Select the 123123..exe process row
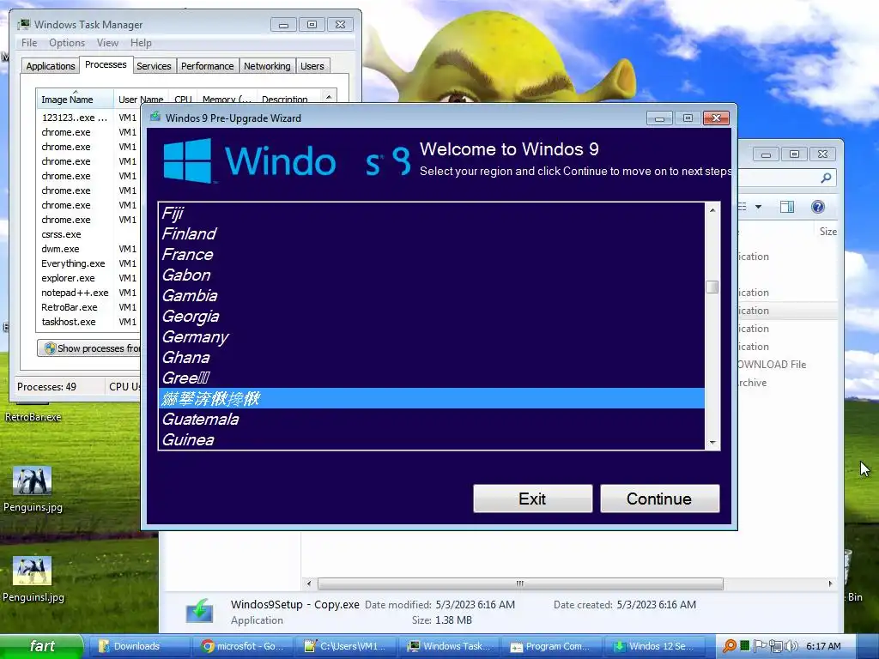Image resolution: width=879 pixels, height=659 pixels. click(89, 118)
